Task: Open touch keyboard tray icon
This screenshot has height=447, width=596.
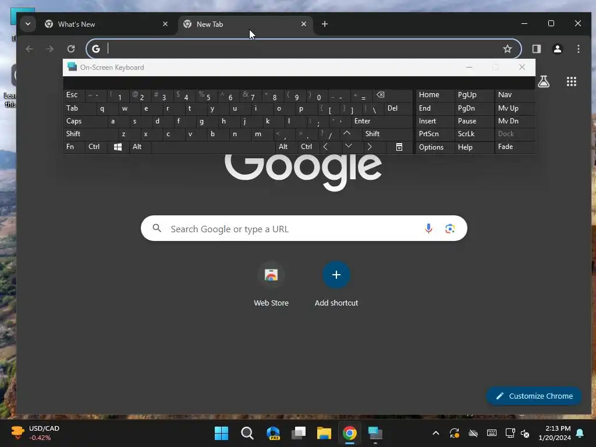Action: coord(491,433)
